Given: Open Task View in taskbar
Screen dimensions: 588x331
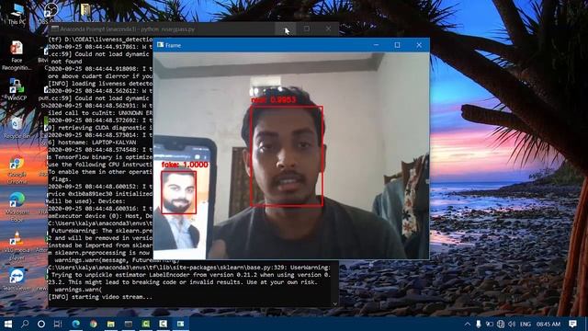Looking at the screenshot, I should (x=58, y=324).
